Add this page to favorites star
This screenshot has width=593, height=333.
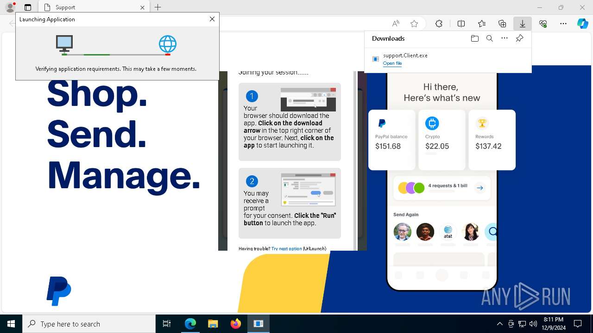[414, 24]
